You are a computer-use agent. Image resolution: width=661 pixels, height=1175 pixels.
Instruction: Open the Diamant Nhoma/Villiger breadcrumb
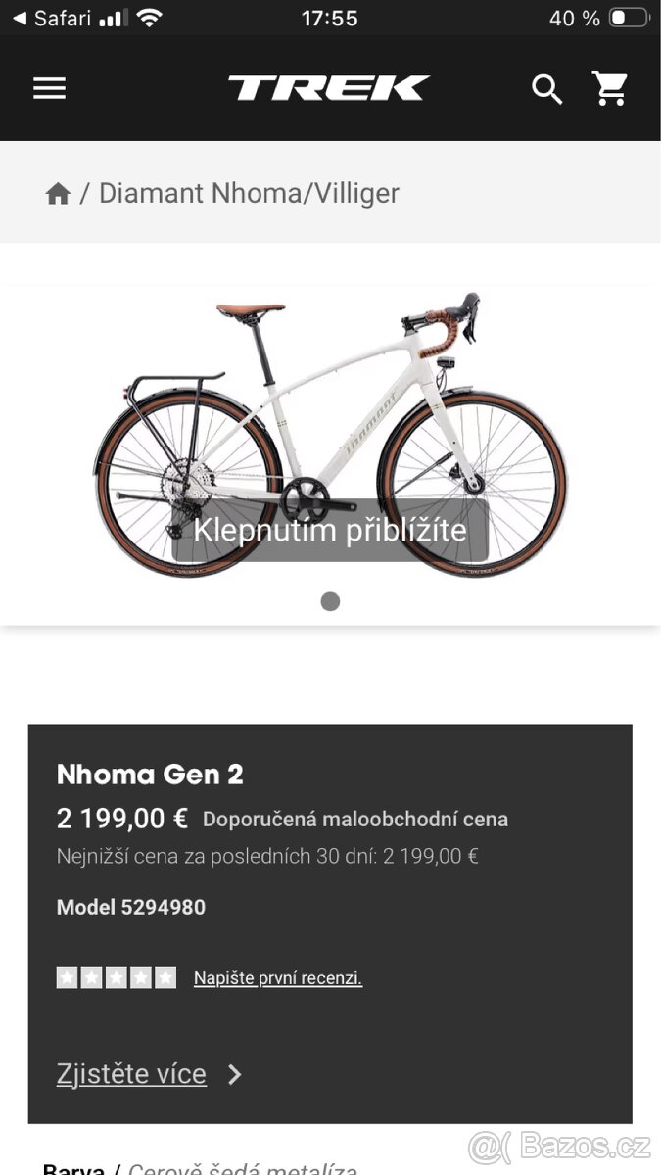tap(249, 193)
